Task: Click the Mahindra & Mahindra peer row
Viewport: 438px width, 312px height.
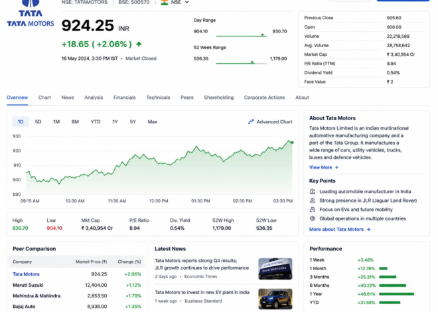Action: 77,296
